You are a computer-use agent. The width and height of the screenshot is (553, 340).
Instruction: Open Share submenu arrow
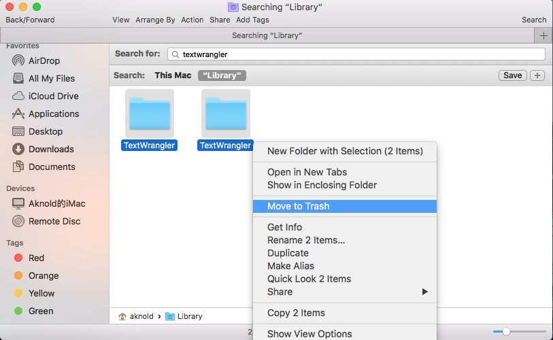[425, 292]
